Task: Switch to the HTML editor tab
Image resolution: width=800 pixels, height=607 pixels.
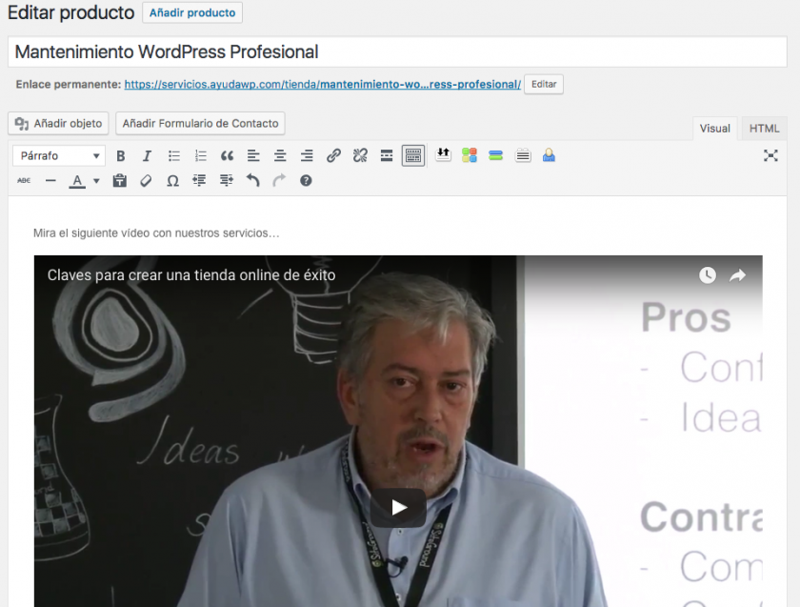Action: (764, 129)
